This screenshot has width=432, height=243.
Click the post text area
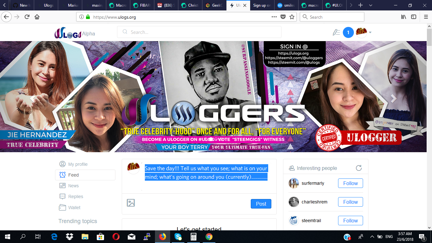207,177
